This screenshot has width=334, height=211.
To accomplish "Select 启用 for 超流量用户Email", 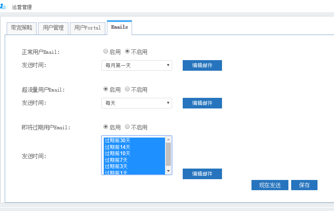I will click(106, 89).
